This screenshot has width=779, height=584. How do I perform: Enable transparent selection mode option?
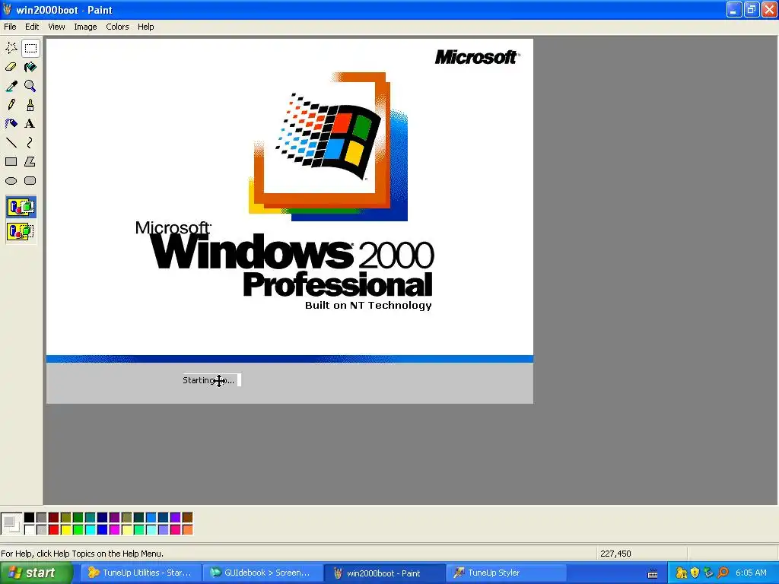click(21, 231)
